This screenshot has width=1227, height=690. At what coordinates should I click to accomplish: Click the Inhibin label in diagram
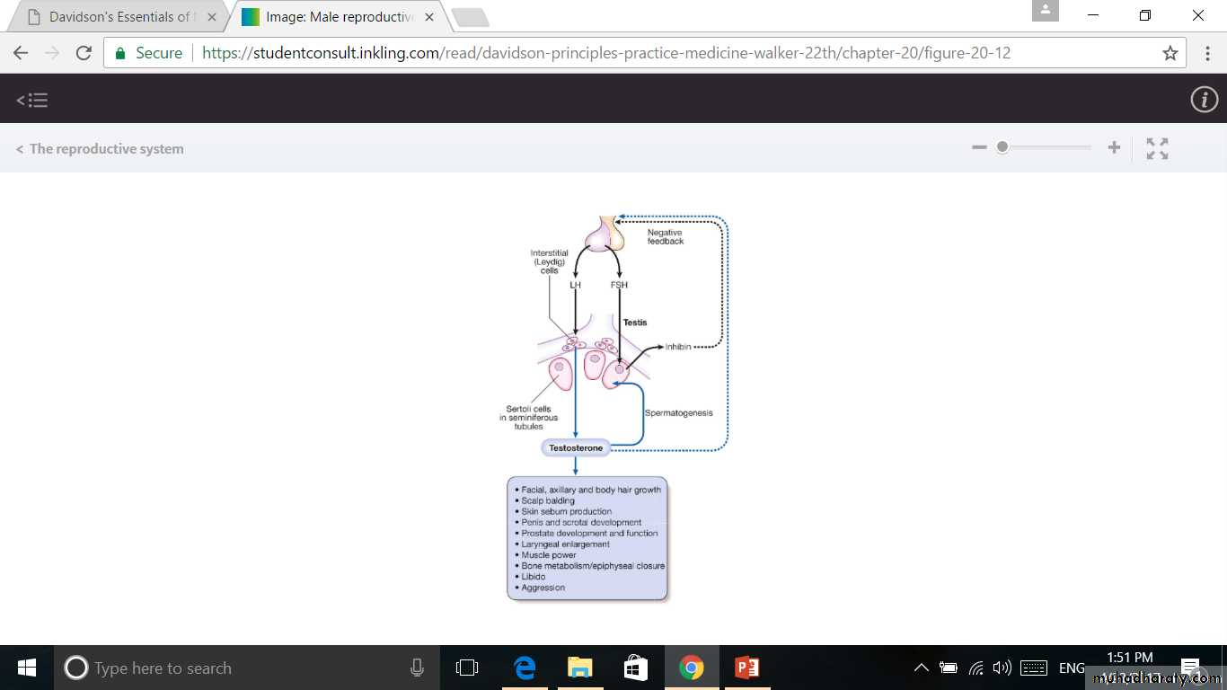(678, 347)
